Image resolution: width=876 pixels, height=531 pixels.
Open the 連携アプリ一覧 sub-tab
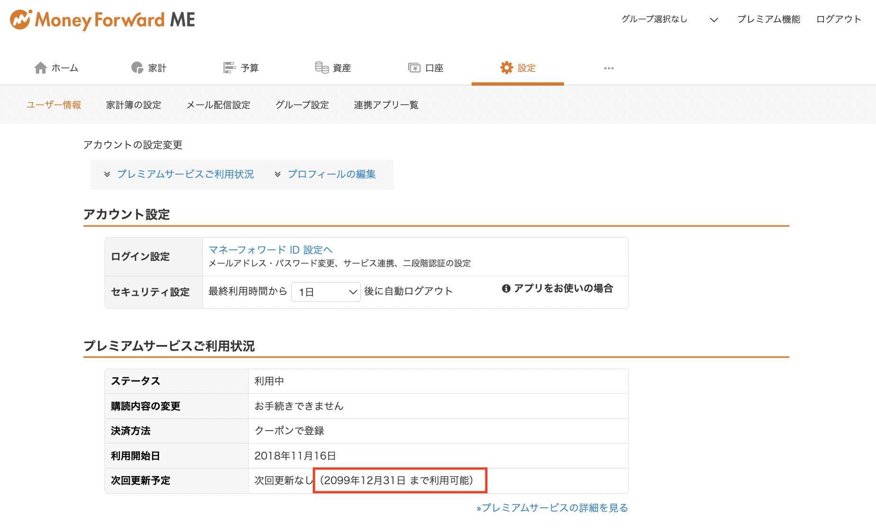click(386, 105)
